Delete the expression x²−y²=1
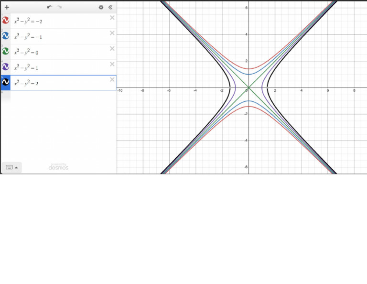The height and width of the screenshot is (284, 367). (x=112, y=64)
